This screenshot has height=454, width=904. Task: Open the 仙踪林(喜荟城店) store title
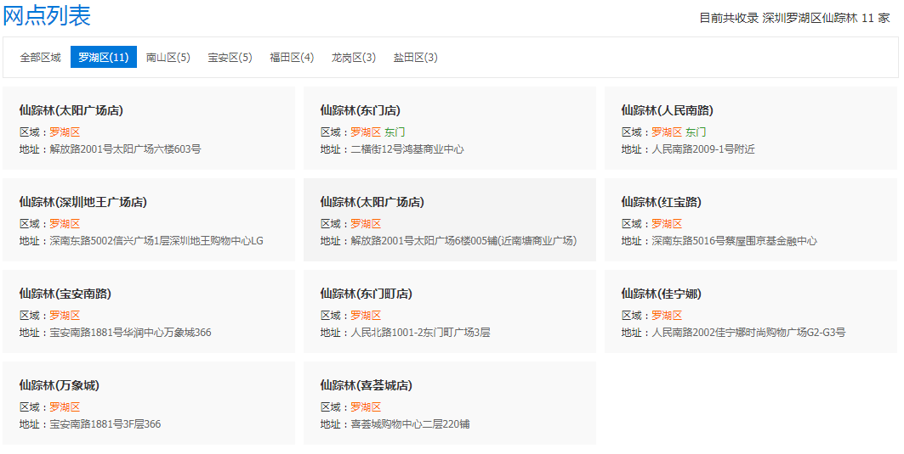point(366,385)
